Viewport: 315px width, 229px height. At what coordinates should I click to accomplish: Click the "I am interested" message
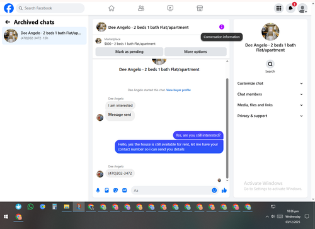(x=120, y=106)
